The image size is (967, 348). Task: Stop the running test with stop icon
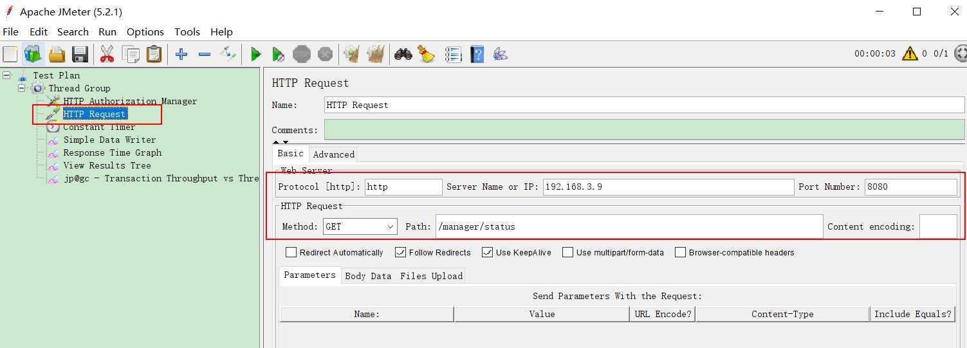pos(302,54)
